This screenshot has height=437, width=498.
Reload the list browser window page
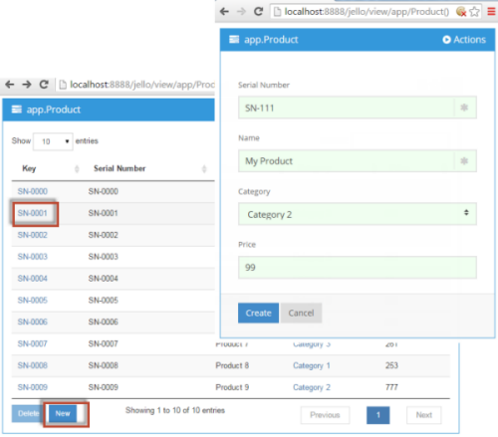pyautogui.click(x=44, y=85)
